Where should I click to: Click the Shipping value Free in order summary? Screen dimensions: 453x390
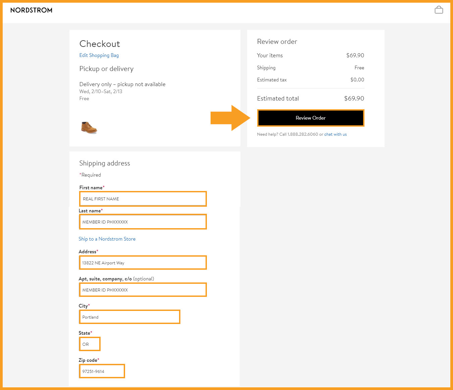click(x=359, y=68)
